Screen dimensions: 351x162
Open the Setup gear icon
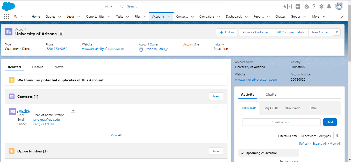pyautogui.click(x=321, y=6)
